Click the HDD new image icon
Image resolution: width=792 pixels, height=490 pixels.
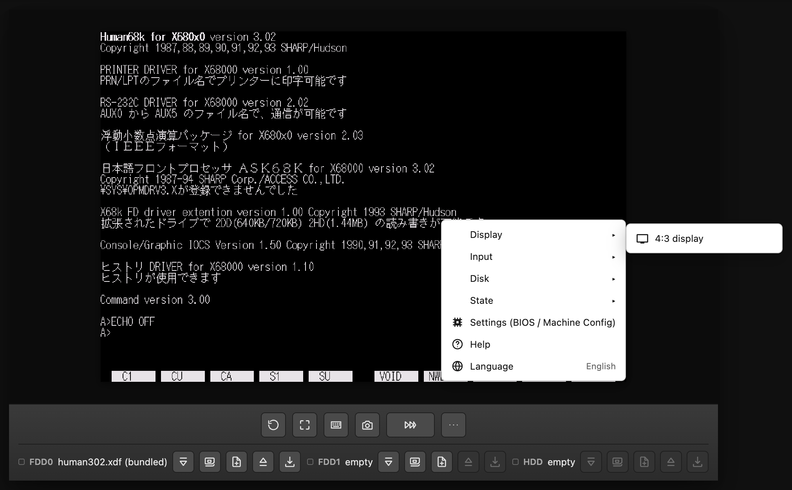pos(644,462)
